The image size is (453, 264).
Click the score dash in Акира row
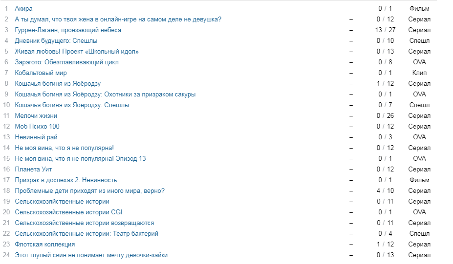[x=351, y=9]
